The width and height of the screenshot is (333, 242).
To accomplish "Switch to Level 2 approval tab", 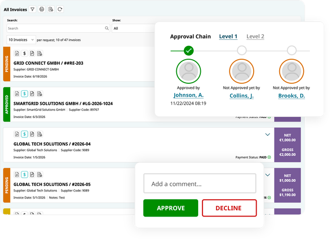I will [255, 36].
